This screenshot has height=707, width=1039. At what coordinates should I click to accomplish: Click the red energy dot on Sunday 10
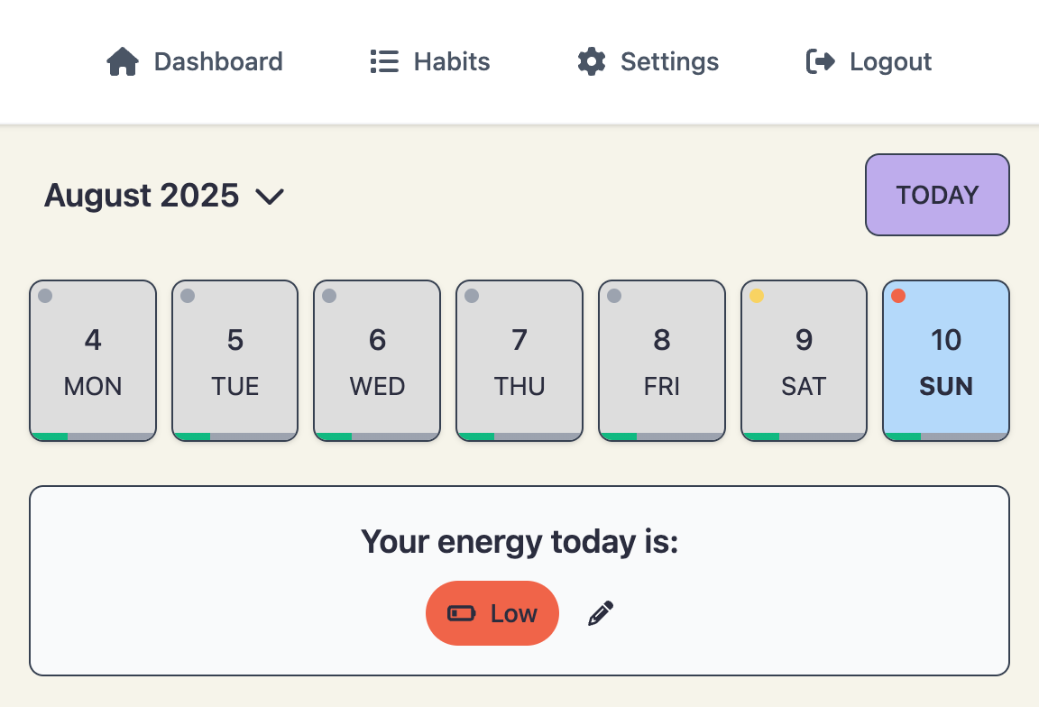click(x=898, y=296)
